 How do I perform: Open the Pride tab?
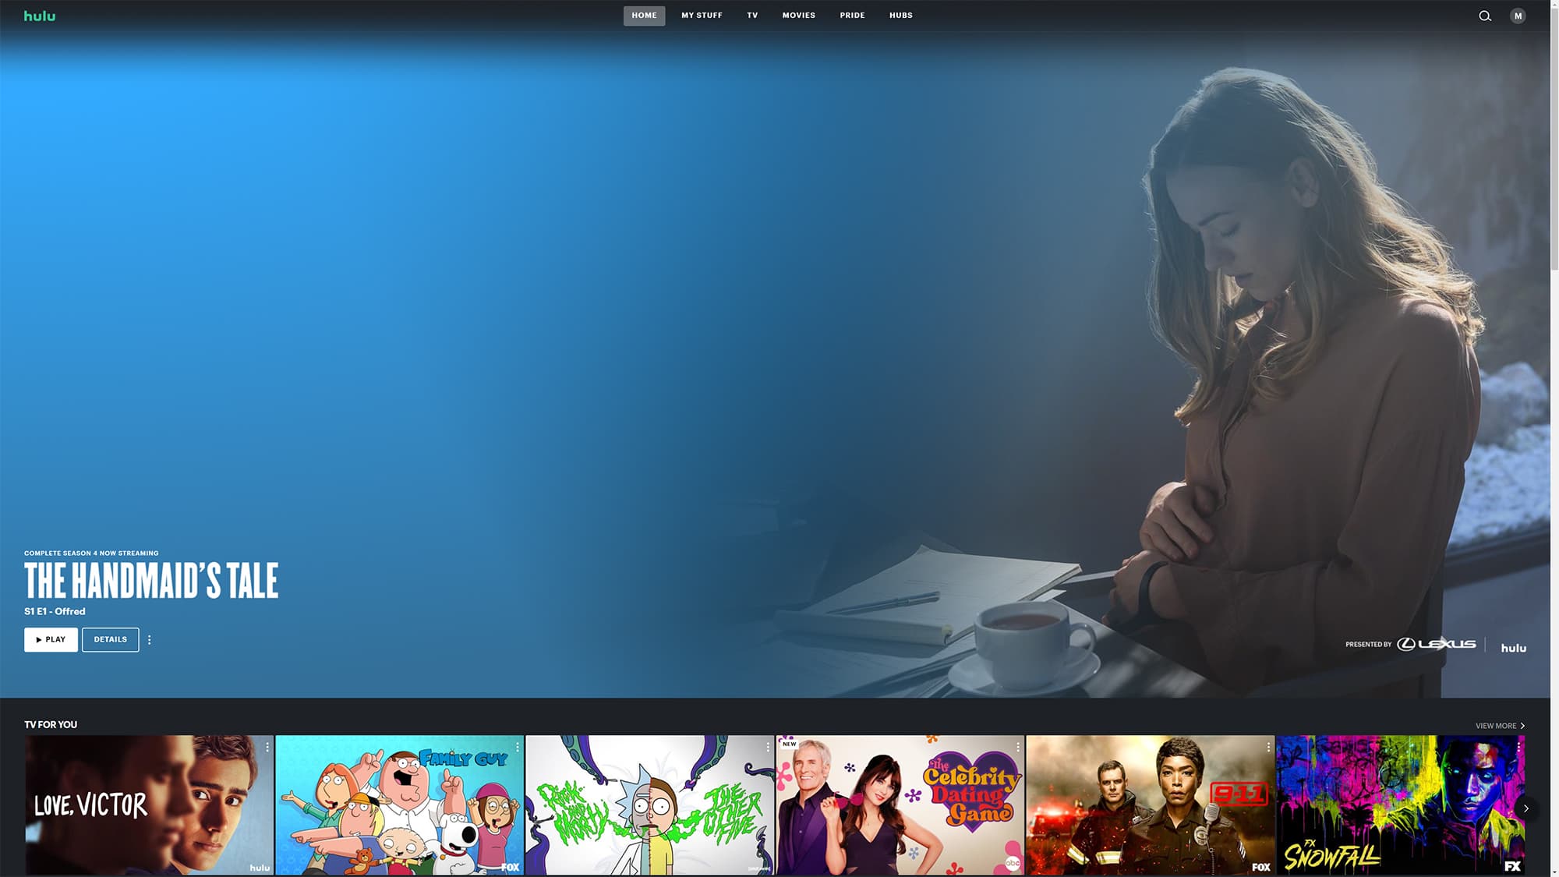852,16
